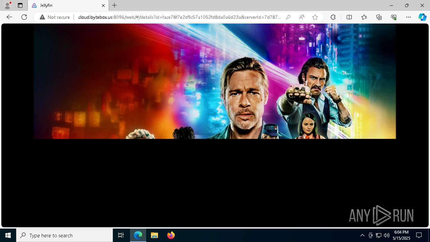Add page to favorites star
The image size is (430, 242).
point(315,17)
